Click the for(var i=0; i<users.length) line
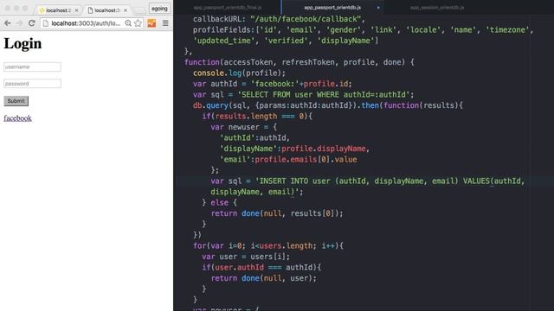554x311 pixels. point(267,245)
